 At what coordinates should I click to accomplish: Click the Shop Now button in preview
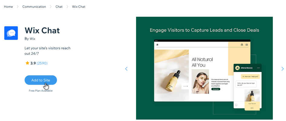pyautogui.click(x=216, y=89)
